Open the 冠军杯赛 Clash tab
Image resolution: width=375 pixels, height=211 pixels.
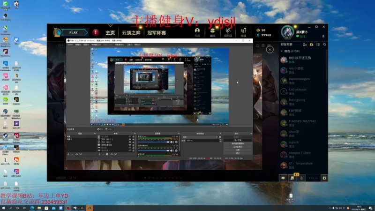[157, 33]
